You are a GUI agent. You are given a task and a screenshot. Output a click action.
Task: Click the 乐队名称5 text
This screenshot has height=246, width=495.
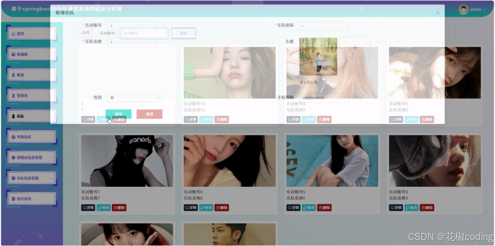[x=296, y=198]
